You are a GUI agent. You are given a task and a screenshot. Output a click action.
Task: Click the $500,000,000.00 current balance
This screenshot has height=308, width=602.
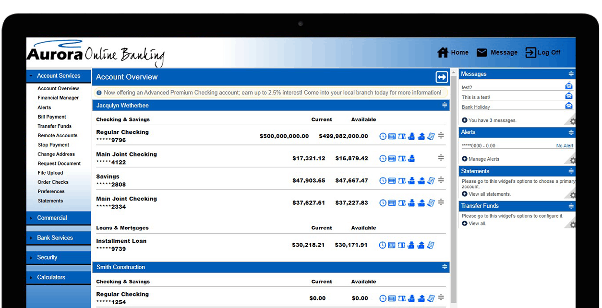pyautogui.click(x=284, y=136)
